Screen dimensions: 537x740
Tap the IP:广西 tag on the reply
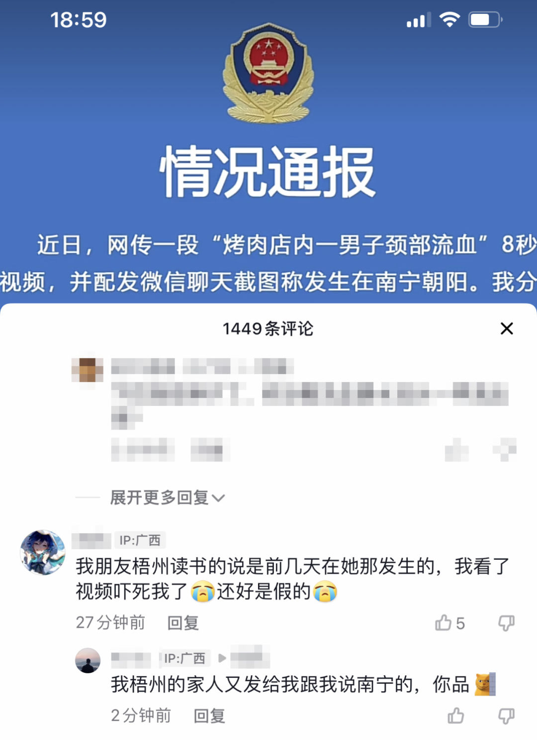184,658
